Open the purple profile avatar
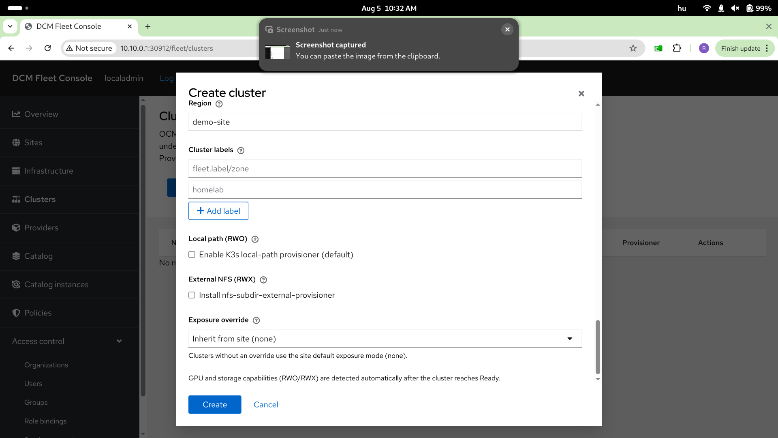Screen dimensions: 778x438 pyautogui.click(x=704, y=48)
